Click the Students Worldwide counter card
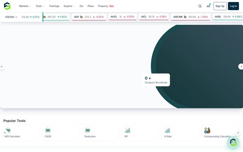Image resolution: width=243 pixels, height=152 pixels. (156, 80)
